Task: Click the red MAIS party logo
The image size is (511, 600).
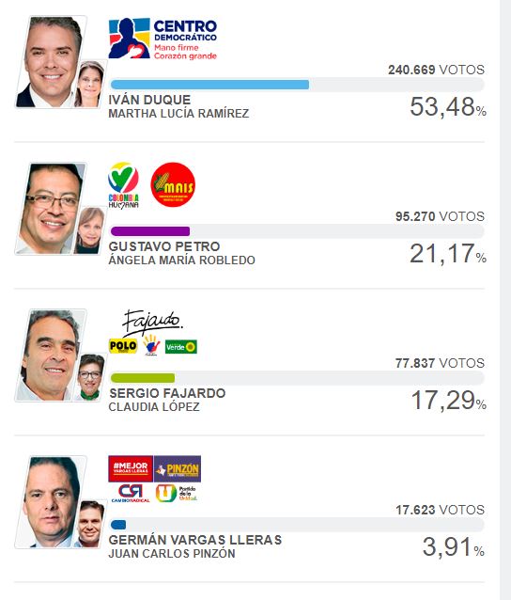Action: click(x=173, y=185)
